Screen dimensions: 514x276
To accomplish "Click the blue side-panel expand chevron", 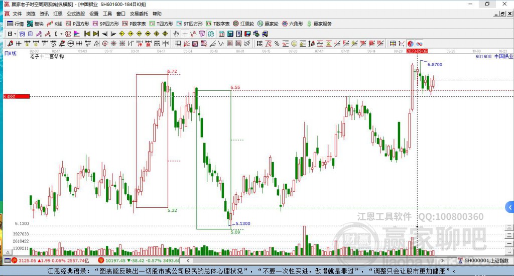I will tap(510, 207).
